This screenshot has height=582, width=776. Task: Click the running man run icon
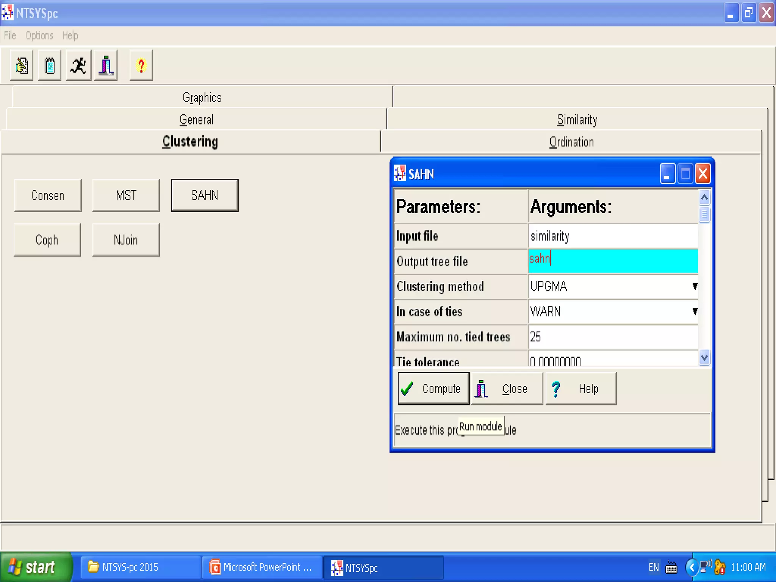tap(78, 66)
